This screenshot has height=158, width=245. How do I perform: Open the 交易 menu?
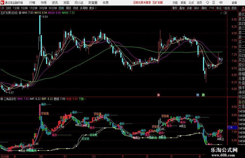(106, 3)
